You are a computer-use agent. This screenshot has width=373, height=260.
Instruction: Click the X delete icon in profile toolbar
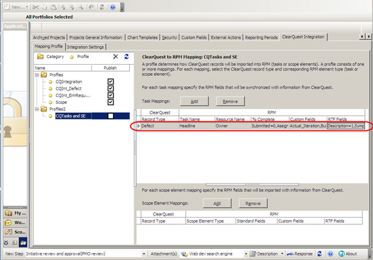(x=115, y=56)
